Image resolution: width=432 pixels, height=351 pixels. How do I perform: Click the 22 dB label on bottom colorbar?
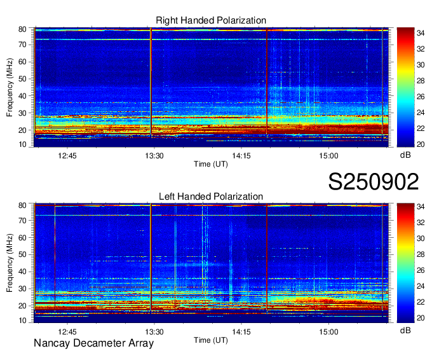(421, 302)
